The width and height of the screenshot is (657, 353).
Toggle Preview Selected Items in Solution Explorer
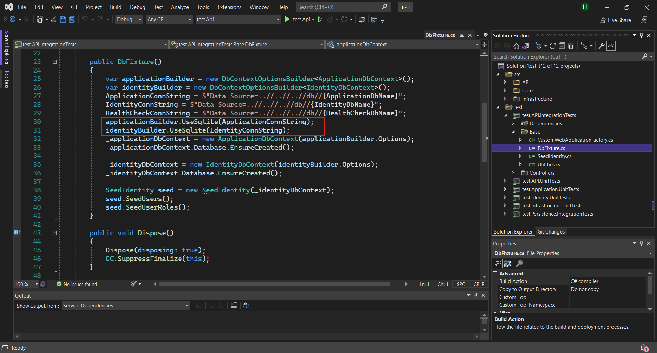(611, 46)
